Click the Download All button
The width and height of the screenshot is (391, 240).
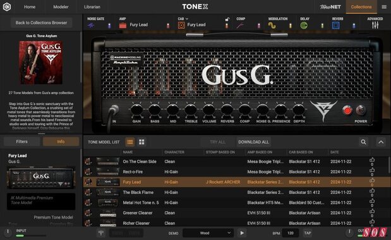pos(253,142)
